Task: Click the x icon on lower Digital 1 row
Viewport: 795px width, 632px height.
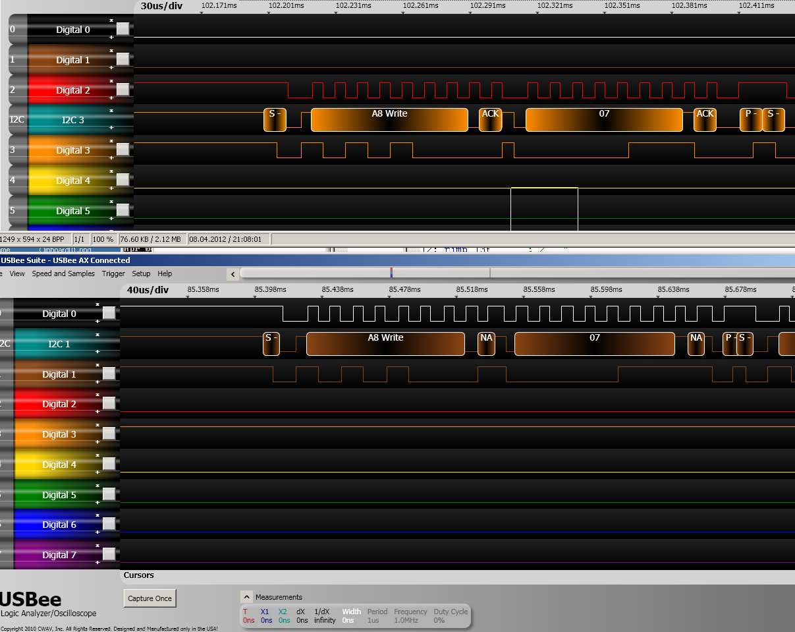Action: (x=97, y=365)
